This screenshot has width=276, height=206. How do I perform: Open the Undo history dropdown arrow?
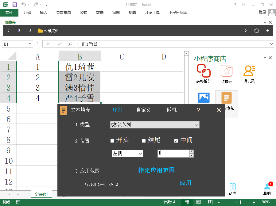28,4
